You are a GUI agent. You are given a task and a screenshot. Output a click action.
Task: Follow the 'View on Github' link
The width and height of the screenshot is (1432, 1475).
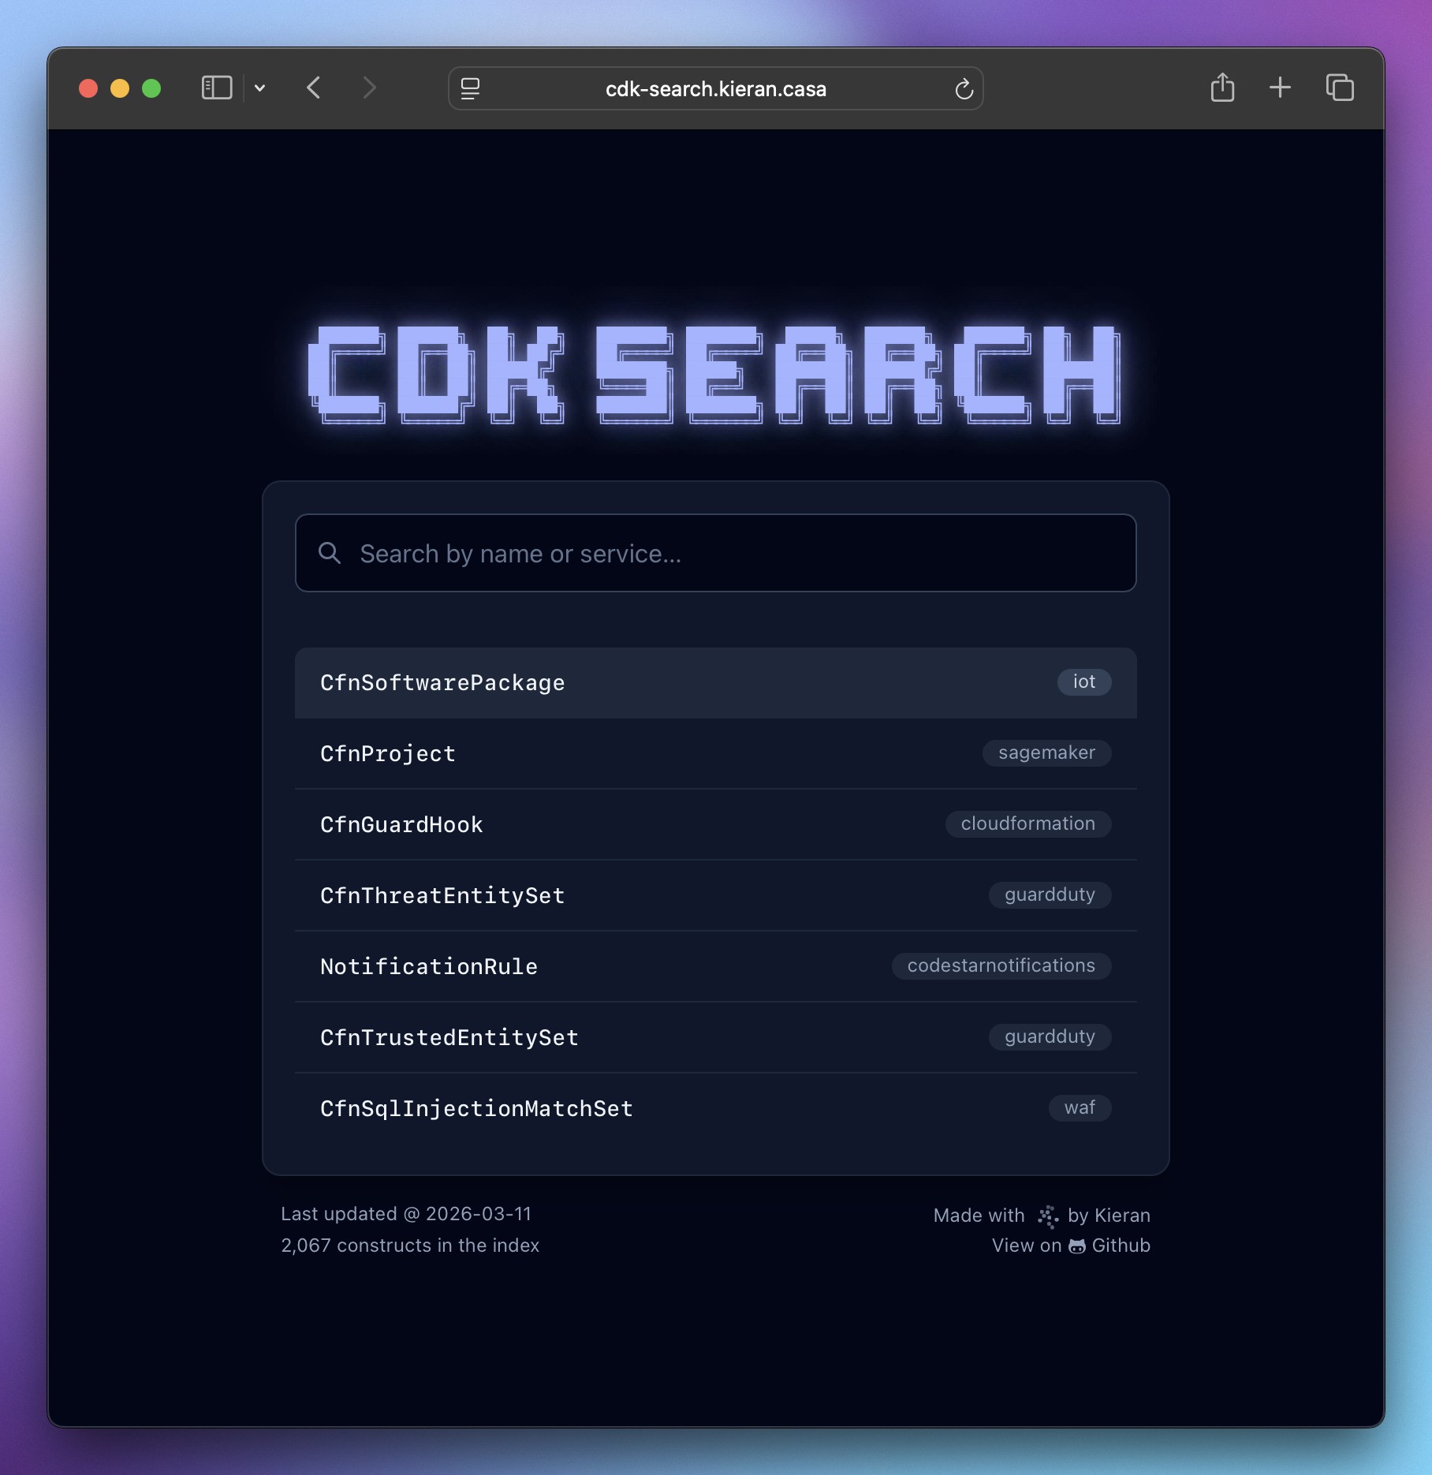(1071, 1245)
